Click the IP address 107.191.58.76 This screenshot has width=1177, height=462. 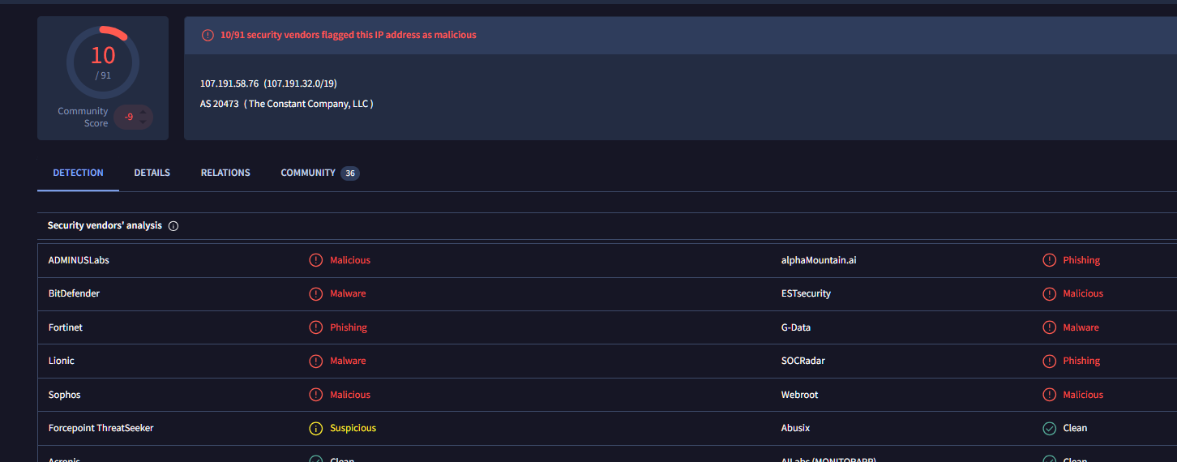click(229, 83)
